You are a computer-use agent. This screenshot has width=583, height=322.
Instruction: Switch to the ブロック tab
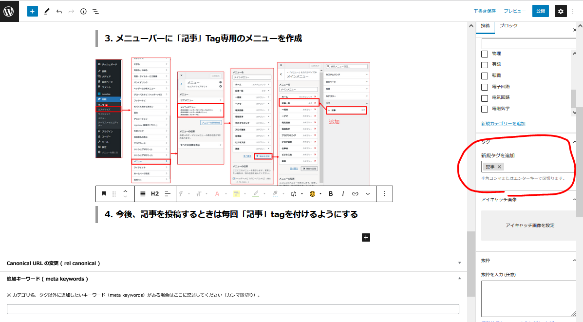(508, 25)
